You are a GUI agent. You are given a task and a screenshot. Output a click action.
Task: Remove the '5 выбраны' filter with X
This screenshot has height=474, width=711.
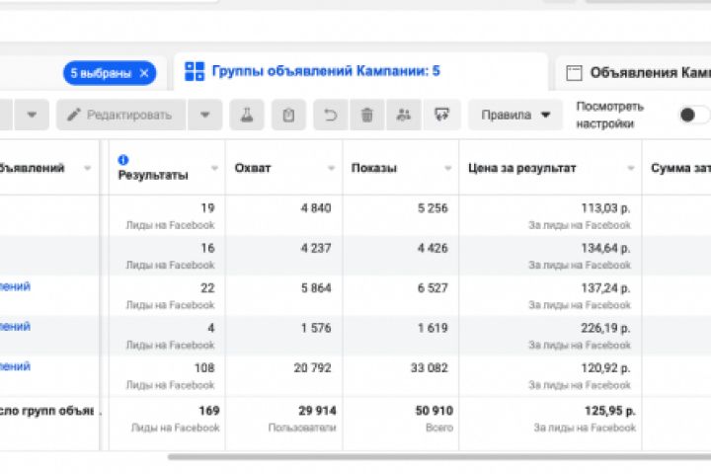(x=144, y=72)
